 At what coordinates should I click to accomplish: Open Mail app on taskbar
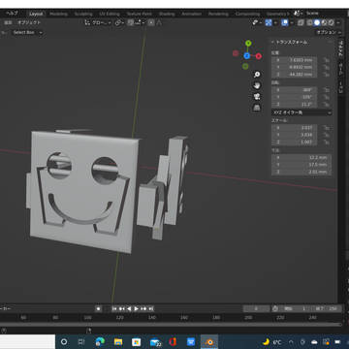pyautogui.click(x=155, y=342)
